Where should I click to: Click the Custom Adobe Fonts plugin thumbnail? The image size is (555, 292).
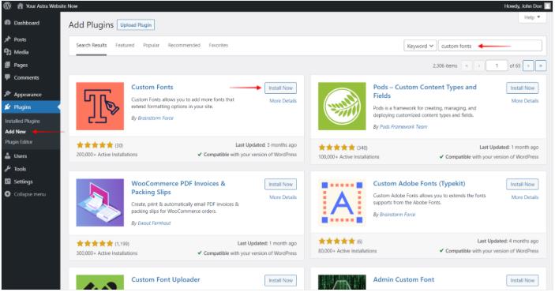(x=342, y=203)
